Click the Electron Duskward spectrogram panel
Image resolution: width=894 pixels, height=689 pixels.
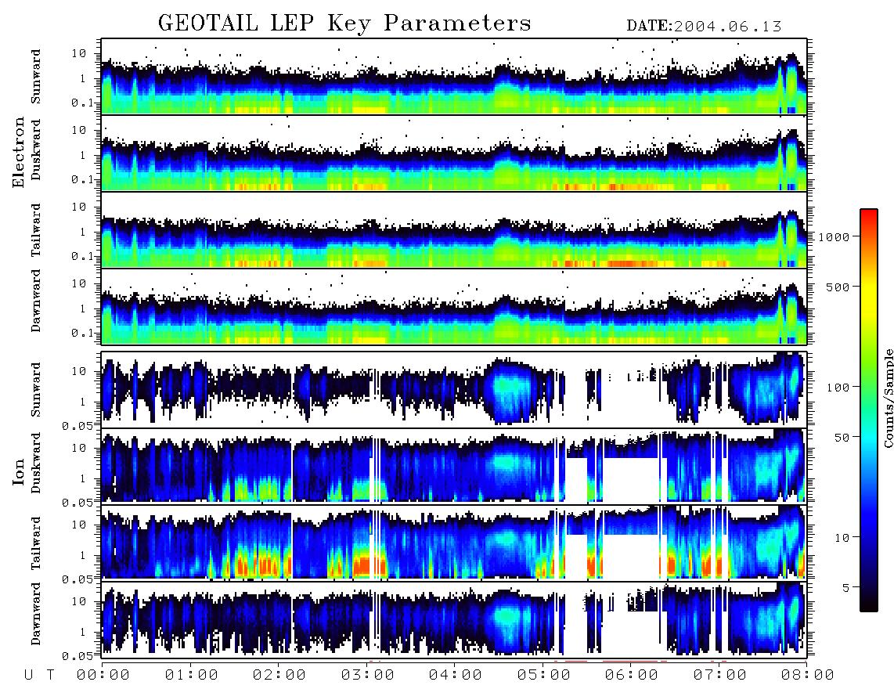(454, 153)
